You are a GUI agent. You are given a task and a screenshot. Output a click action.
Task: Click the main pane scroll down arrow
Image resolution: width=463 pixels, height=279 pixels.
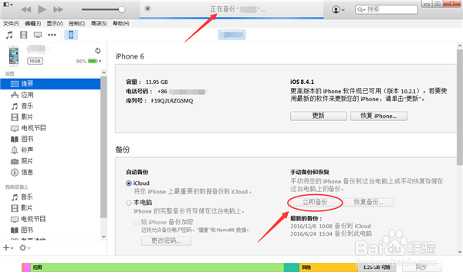[460, 252]
